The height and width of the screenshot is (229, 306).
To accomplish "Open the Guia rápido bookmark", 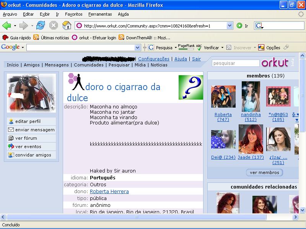I will pos(16,37).
